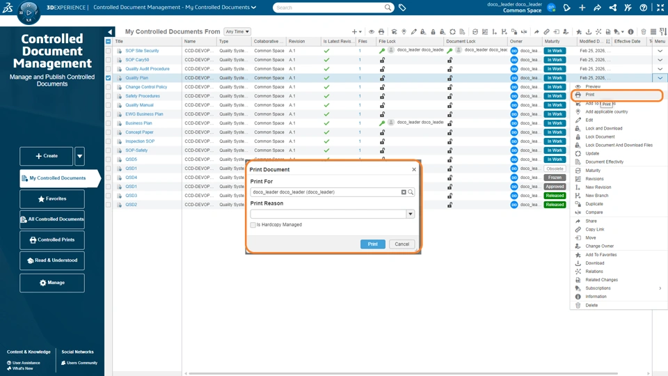668x376 pixels.
Task: Open the Print Reason dropdown
Action: 411,214
